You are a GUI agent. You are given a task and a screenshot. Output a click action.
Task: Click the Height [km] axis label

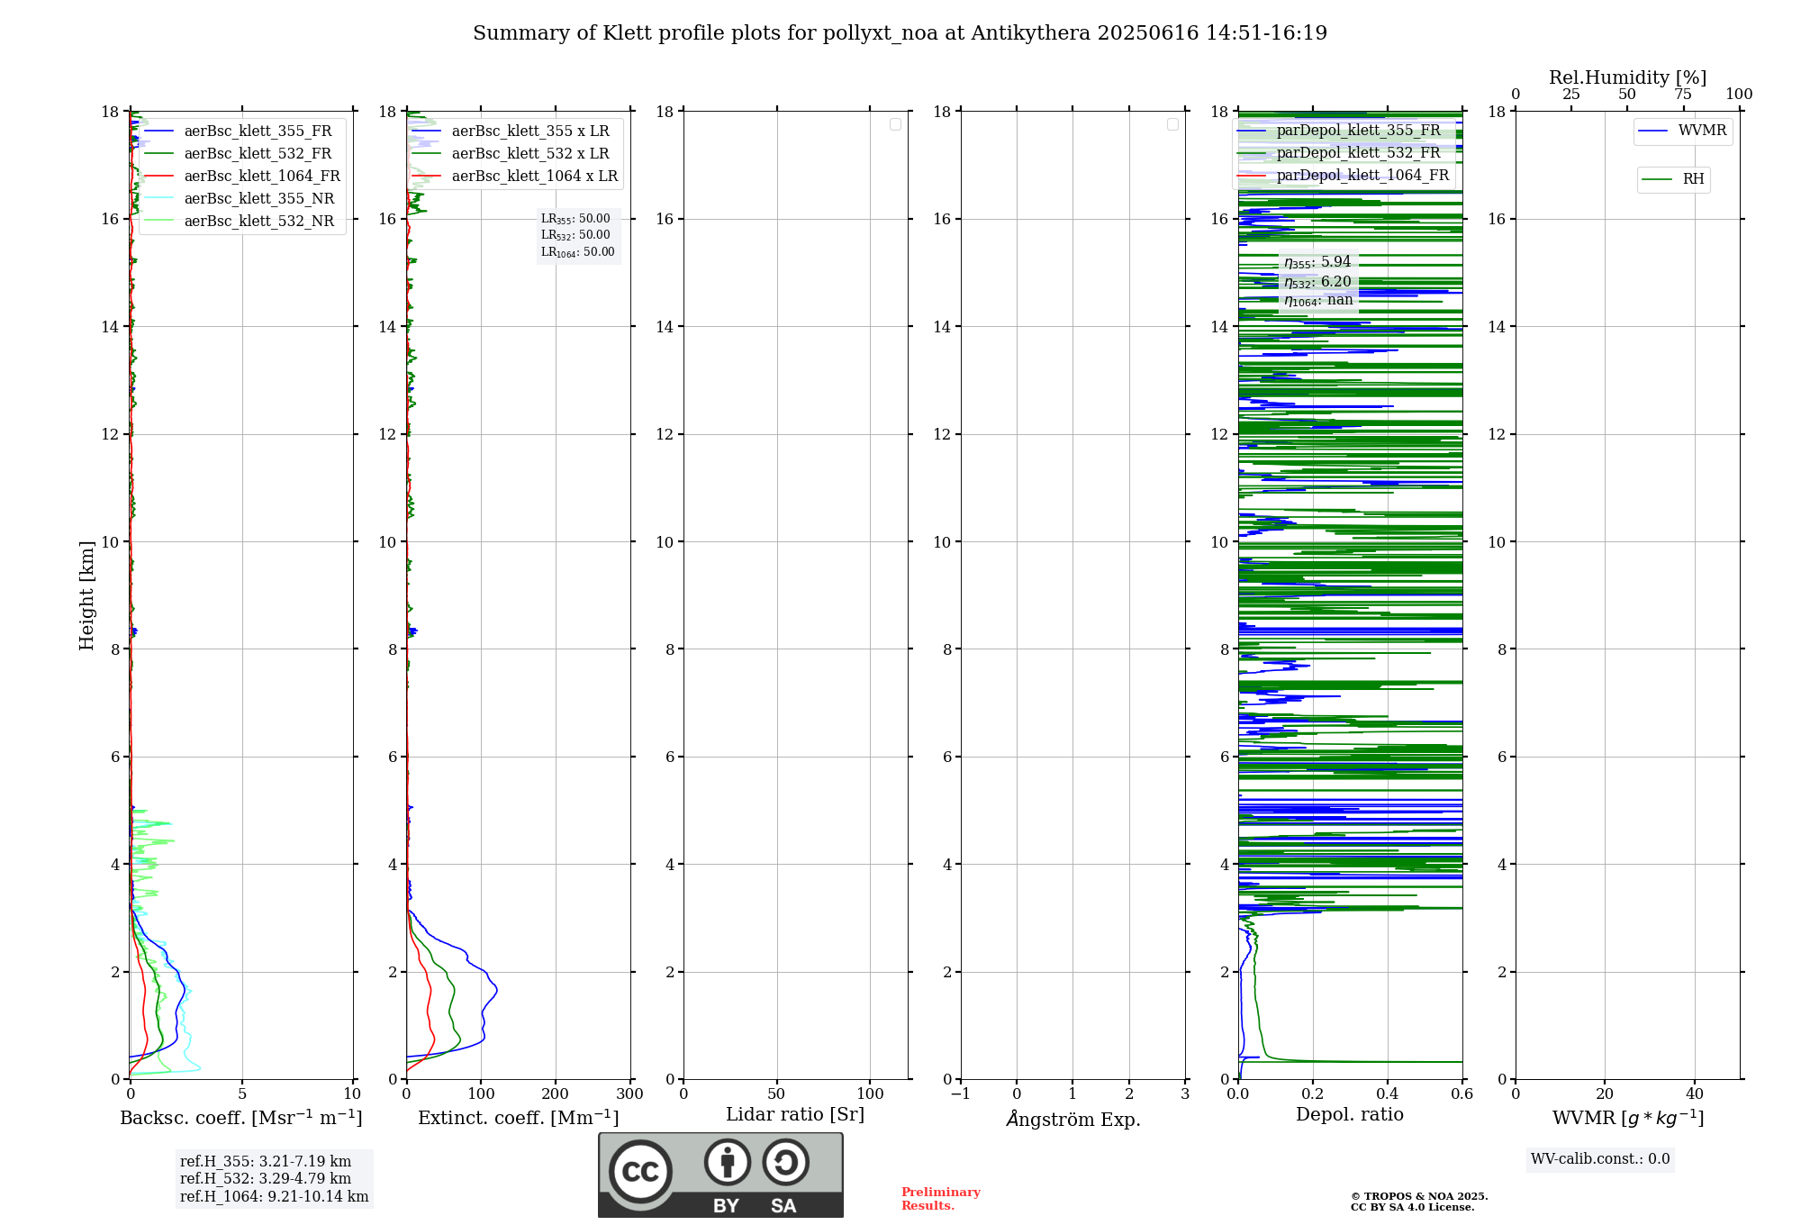(86, 595)
